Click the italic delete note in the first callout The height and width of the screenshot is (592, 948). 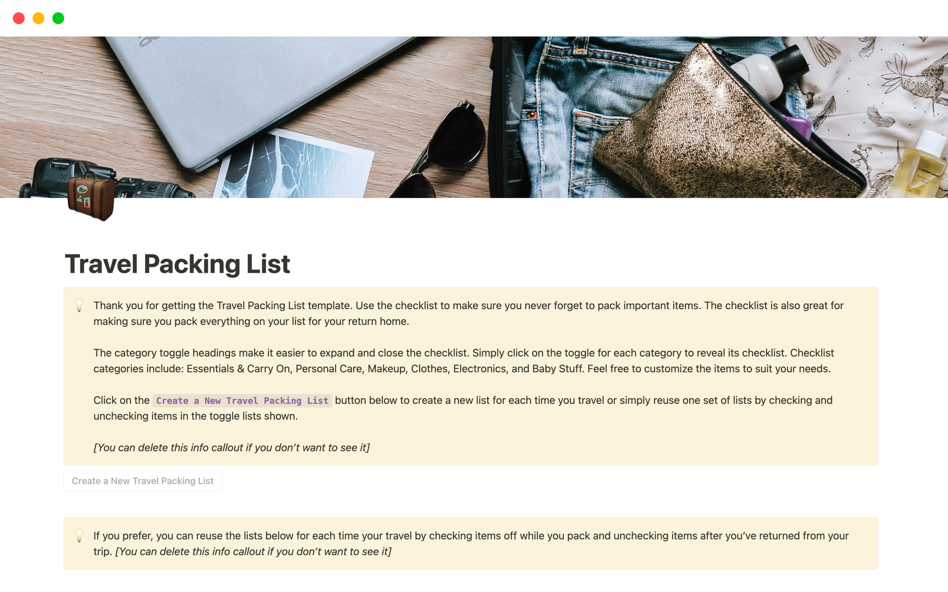click(x=232, y=447)
